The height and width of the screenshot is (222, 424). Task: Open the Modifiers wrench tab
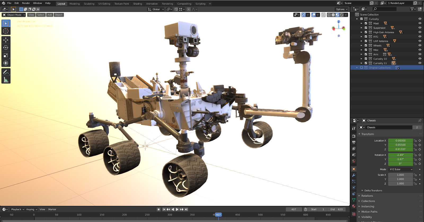(354, 175)
